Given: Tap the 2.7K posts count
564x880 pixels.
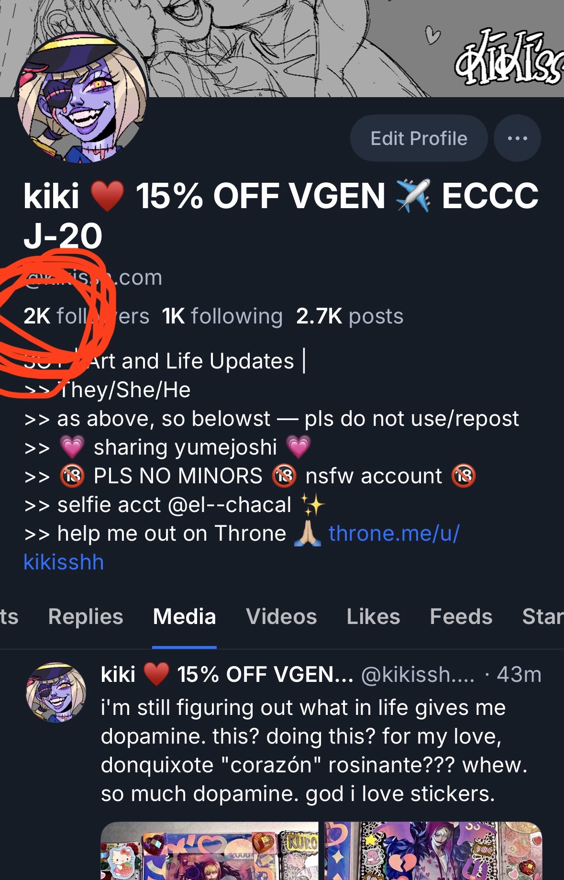Looking at the screenshot, I should tap(350, 316).
